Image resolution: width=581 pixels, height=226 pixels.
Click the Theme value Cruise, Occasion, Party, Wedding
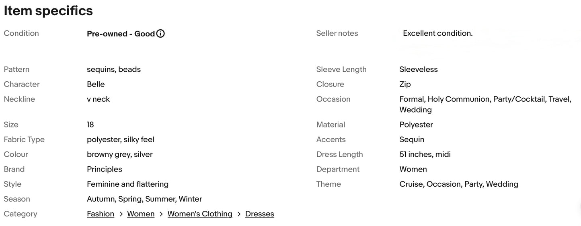point(458,184)
